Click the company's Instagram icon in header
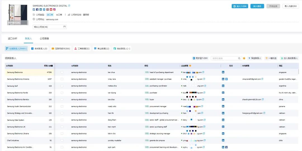This screenshot has height=151, width=302. [x=54, y=9]
